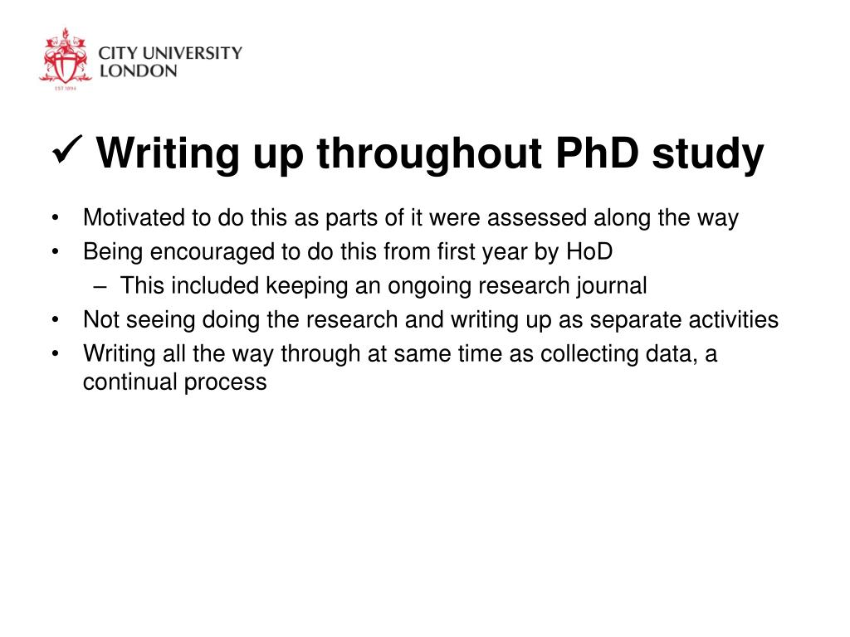The height and width of the screenshot is (637, 850).
Task: Click the bullet before 'Writing all the way'
Action: 55,353
